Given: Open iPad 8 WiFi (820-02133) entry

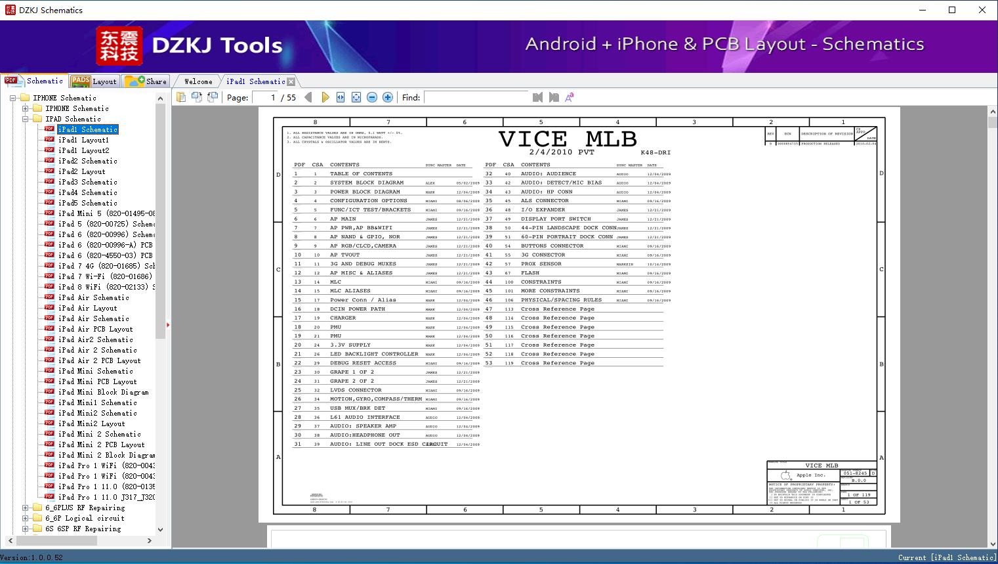Looking at the screenshot, I should click(106, 287).
